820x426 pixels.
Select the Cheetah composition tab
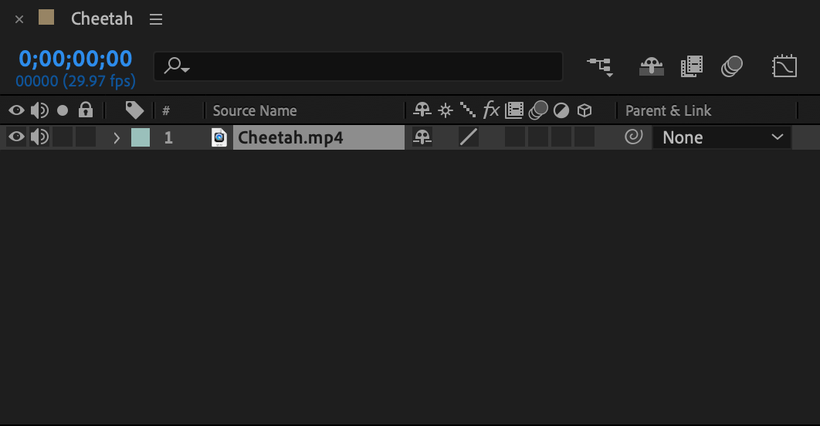tap(101, 19)
